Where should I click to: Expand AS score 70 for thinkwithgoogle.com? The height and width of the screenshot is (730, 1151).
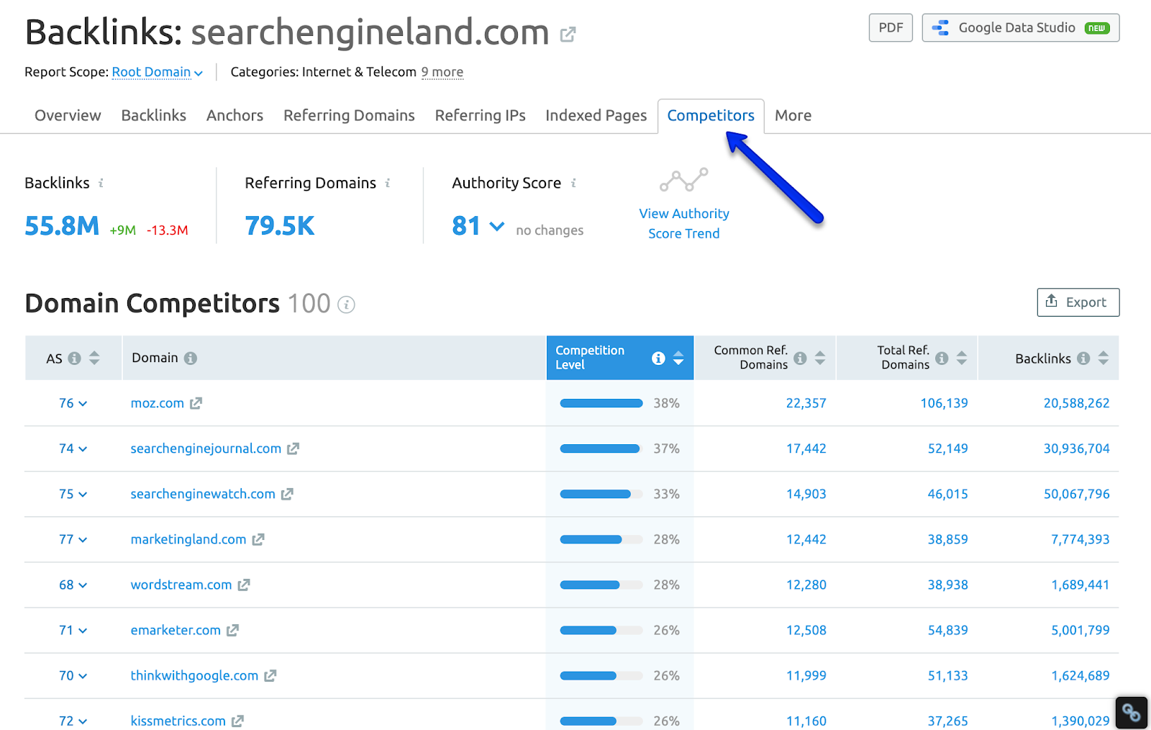click(73, 675)
